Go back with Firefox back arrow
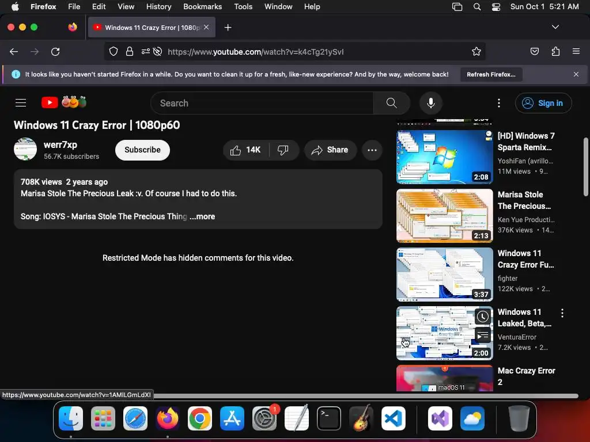 14,51
